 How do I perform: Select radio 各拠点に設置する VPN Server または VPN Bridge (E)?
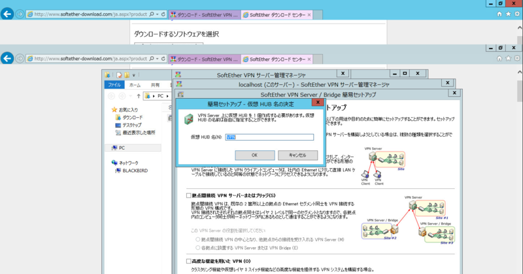198,248
